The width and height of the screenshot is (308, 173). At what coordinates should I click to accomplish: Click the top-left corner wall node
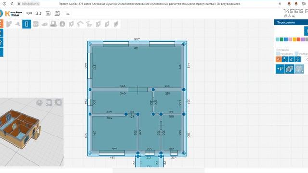coord(90,44)
